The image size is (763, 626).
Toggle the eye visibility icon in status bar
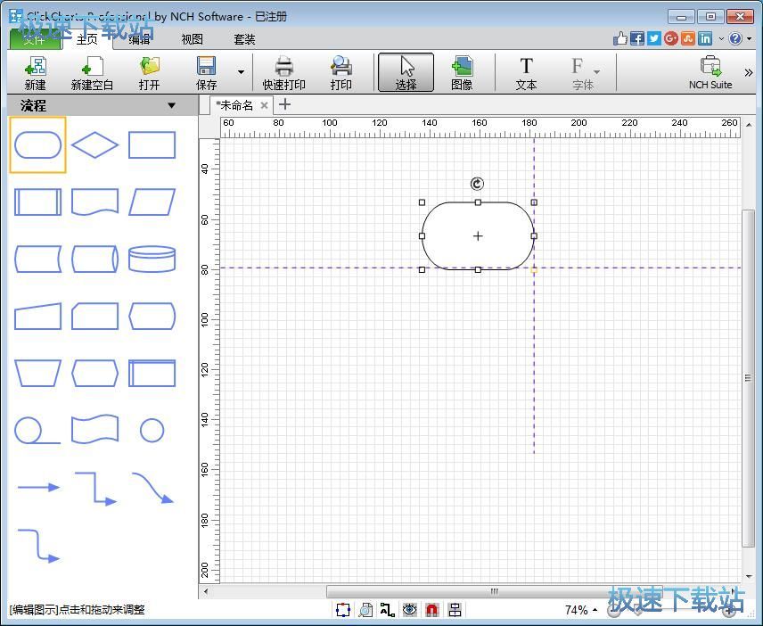click(x=409, y=610)
